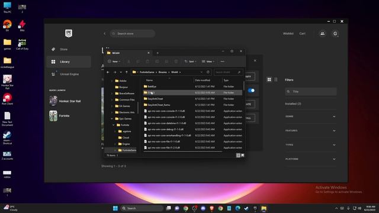Image resolution: width=379 pixels, height=213 pixels.
Task: Open Wishlist in Epic launcher
Action: 288,34
